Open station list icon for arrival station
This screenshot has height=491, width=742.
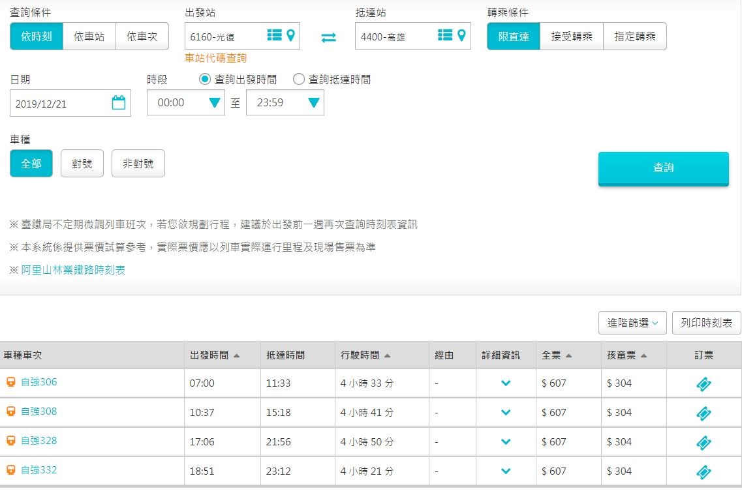(x=445, y=35)
